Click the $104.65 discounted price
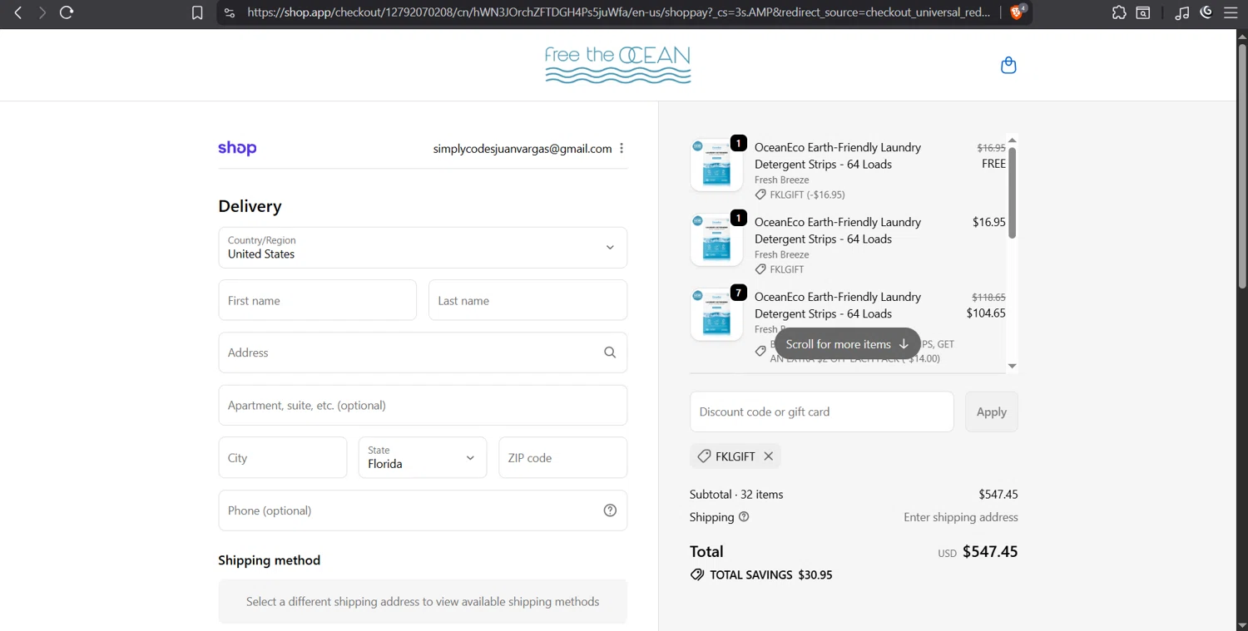 pyautogui.click(x=986, y=313)
